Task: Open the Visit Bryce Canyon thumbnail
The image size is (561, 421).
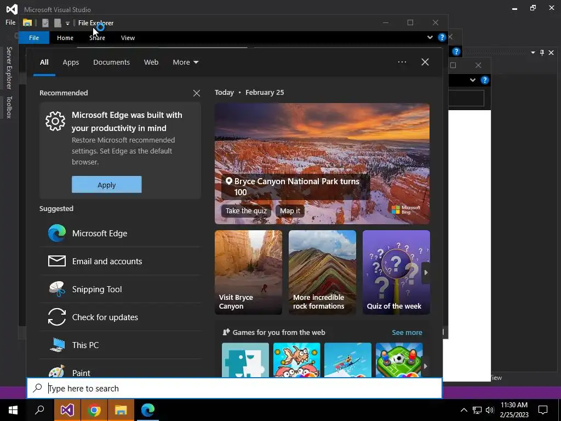Action: pyautogui.click(x=248, y=272)
